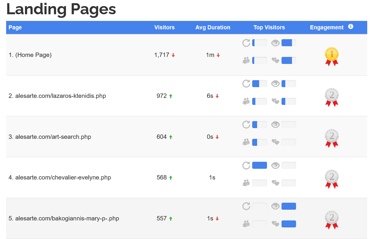Sort by the Avg Duration column header
Viewport: 371px width, 239px height.
[x=213, y=28]
